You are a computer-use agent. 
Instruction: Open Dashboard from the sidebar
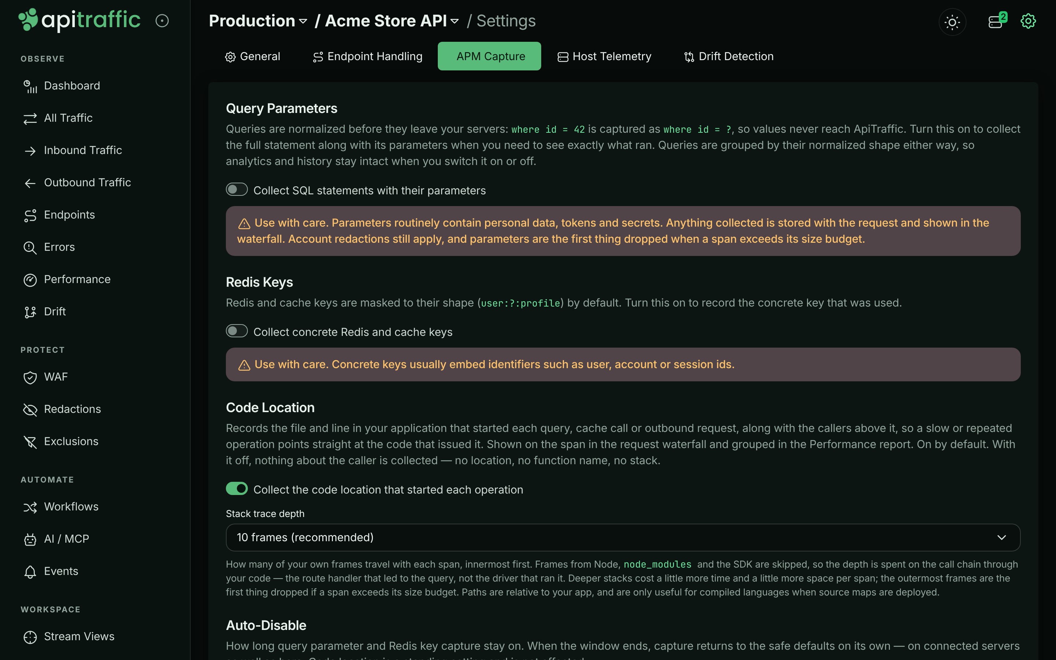coord(62,86)
